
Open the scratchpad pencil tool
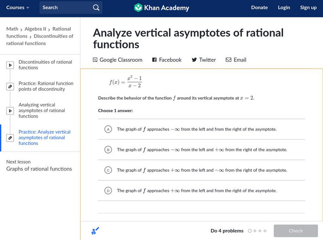click(95, 231)
